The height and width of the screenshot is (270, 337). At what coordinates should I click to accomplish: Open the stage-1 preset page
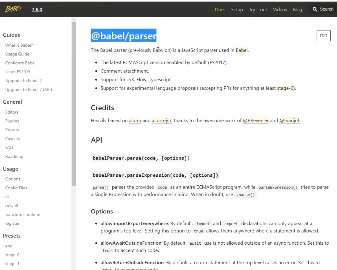[12, 264]
